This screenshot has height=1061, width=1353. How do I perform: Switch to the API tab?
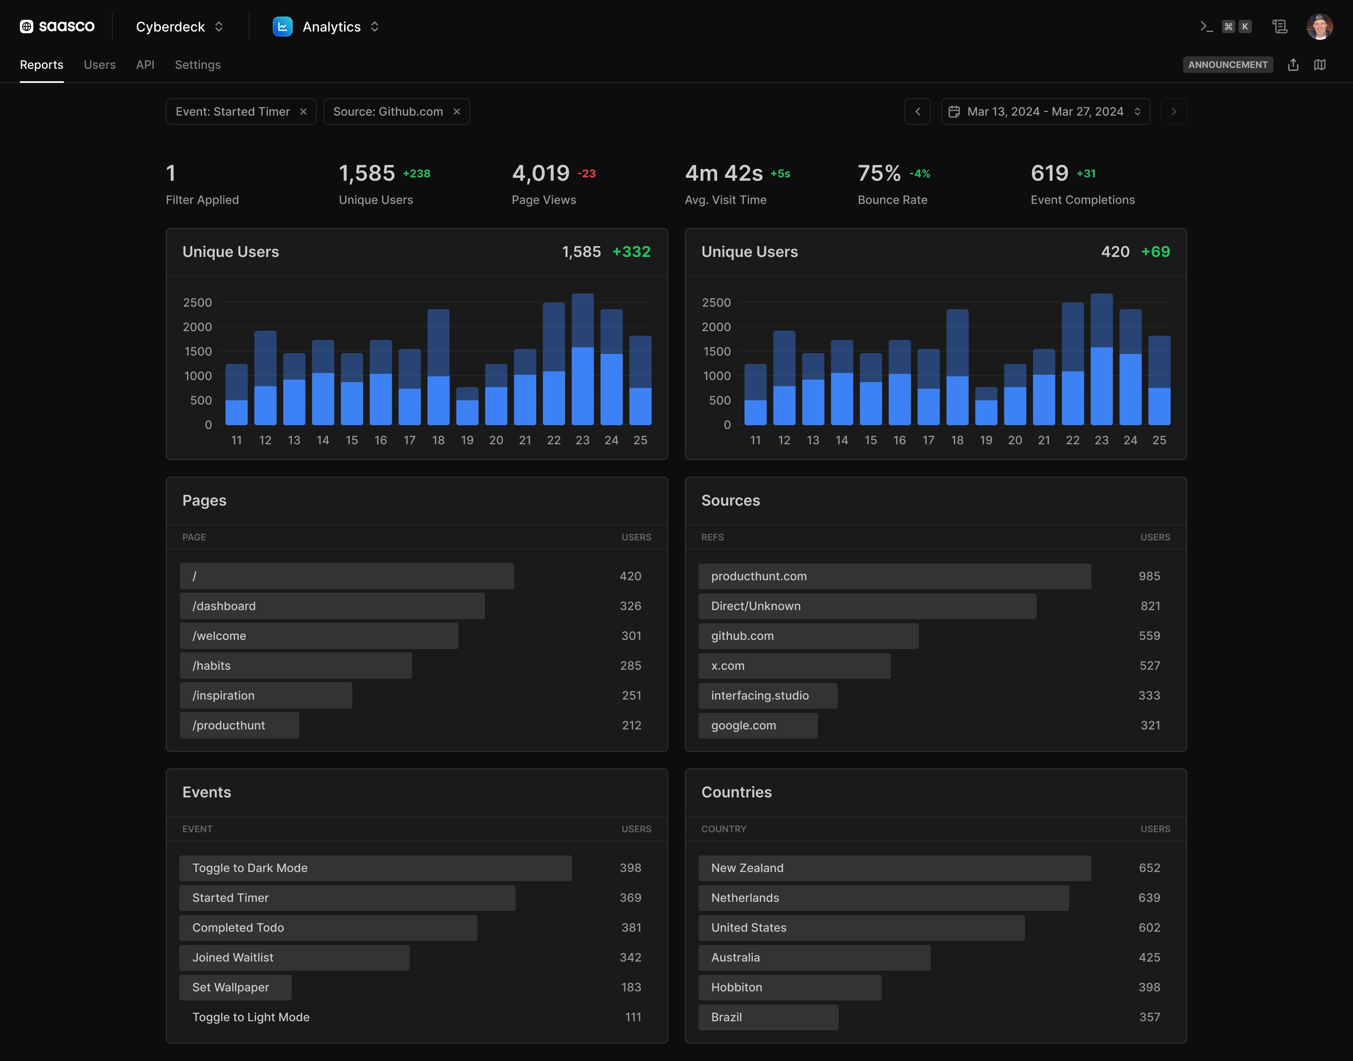[145, 65]
